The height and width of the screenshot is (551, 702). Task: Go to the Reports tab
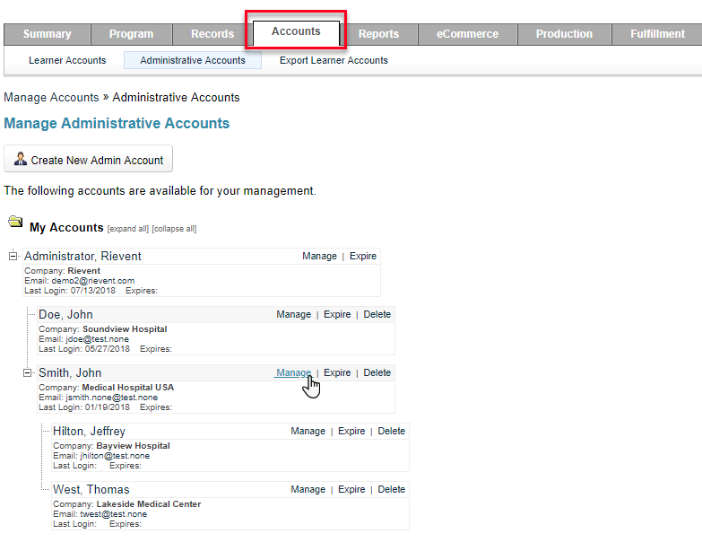click(x=378, y=34)
